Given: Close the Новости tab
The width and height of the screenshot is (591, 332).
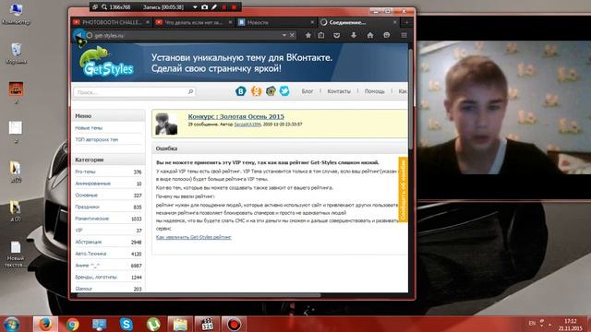Looking at the screenshot, I should click(312, 22).
